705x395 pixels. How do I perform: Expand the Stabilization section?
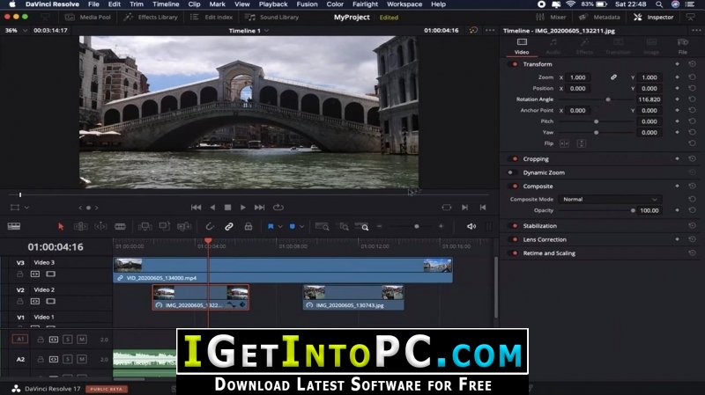pos(539,226)
